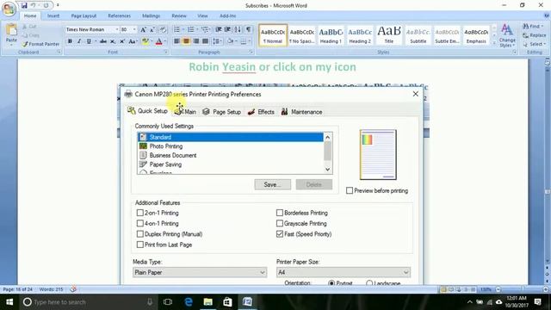Screen dimensions: 551x310
Task: Click the Numbering list icon
Action: [x=191, y=30]
